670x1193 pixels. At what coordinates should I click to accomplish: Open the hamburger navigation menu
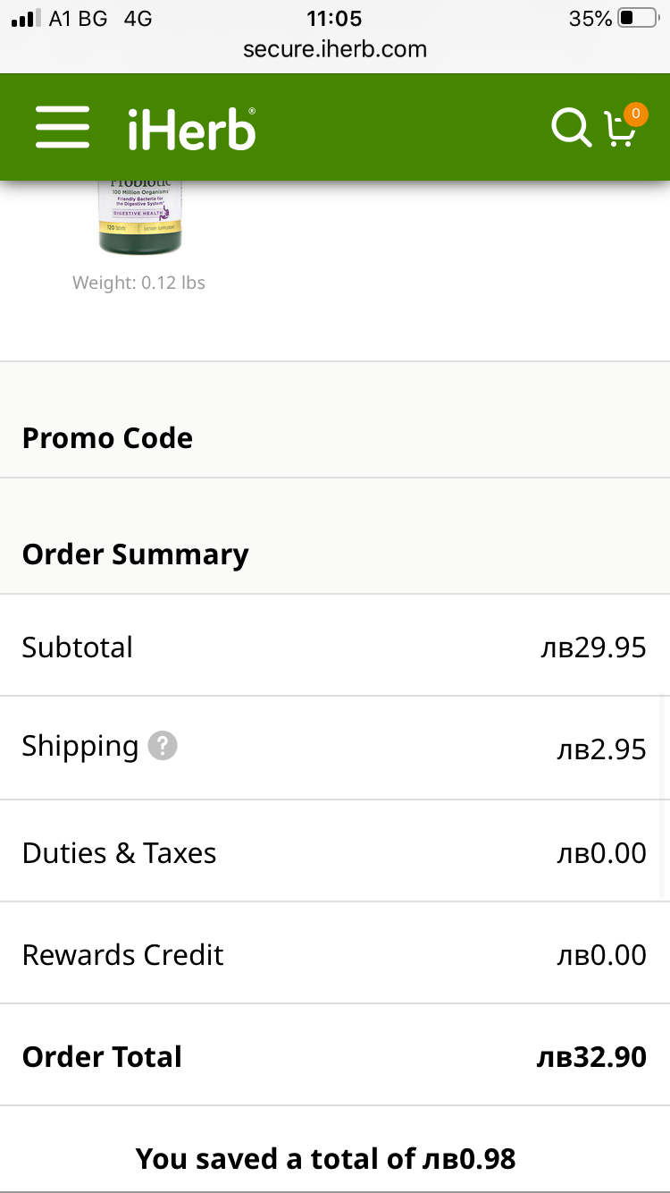pos(63,127)
